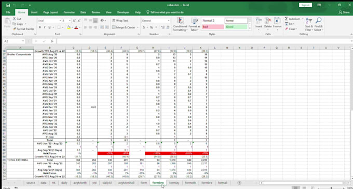The height and width of the screenshot is (189, 353).
Task: Decrease the font size
Action: pyautogui.click(x=79, y=21)
